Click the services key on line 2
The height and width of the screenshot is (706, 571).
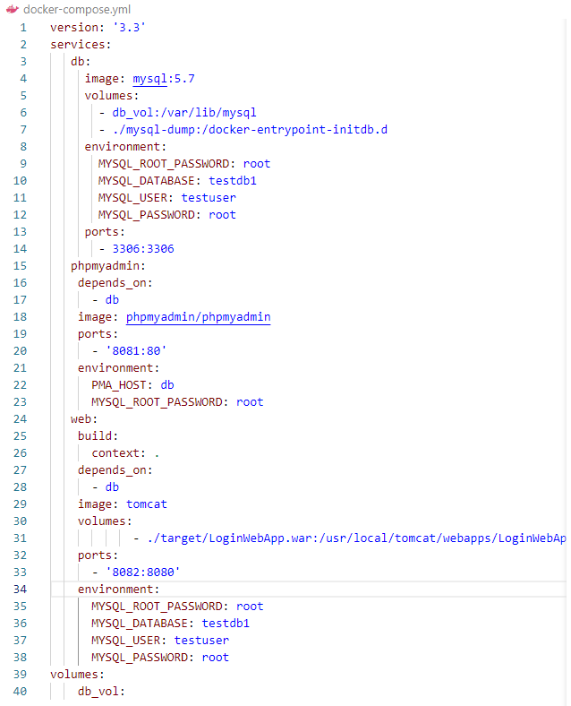pos(77,45)
